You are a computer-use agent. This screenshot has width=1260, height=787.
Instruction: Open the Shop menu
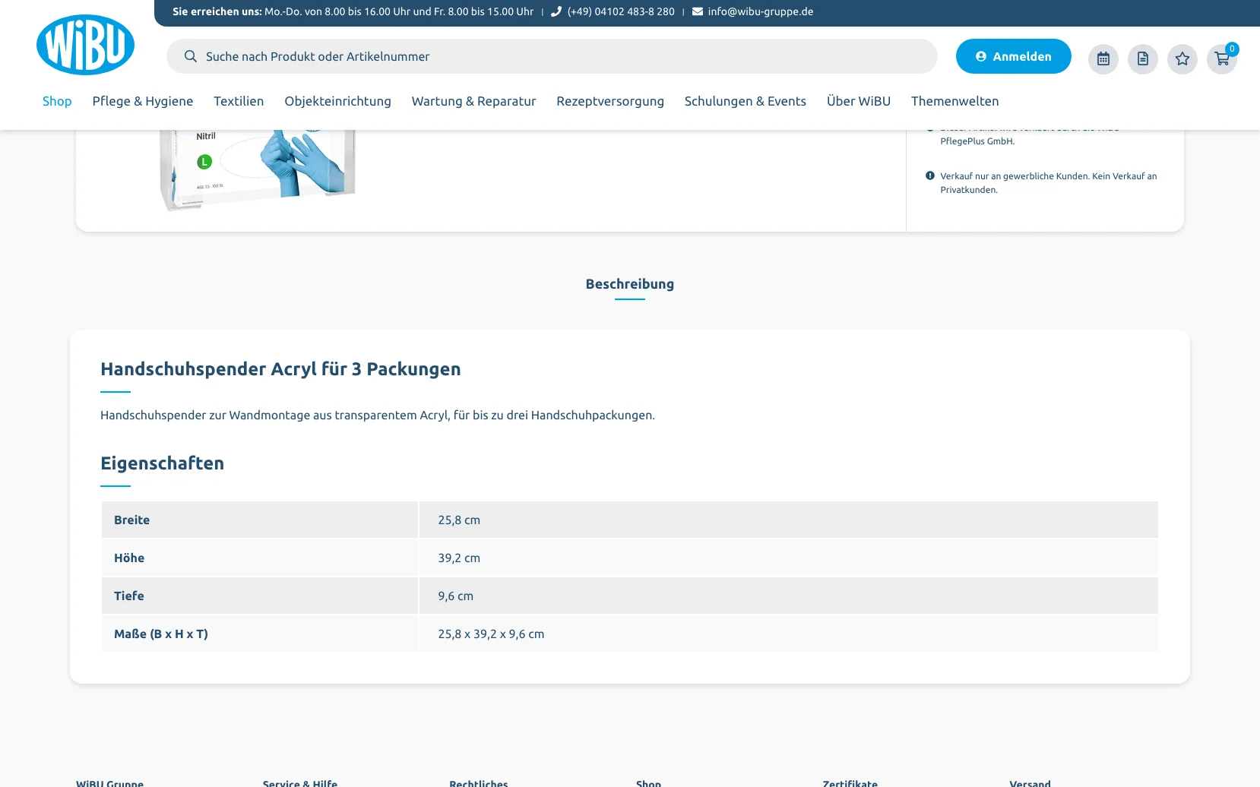tap(57, 101)
